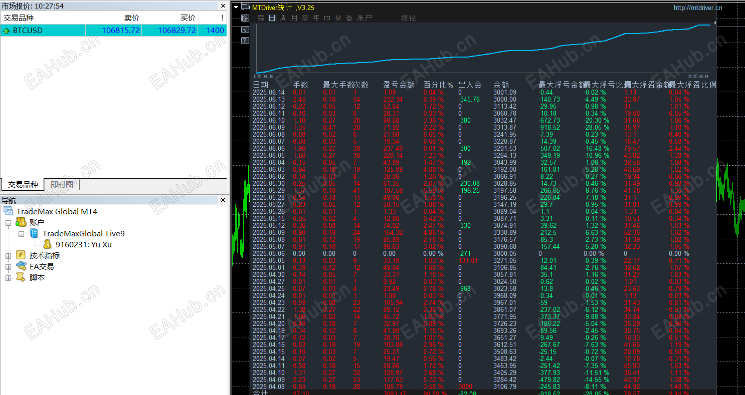
Task: Select the TradeMax Global MT4 tree root
Action: (x=57, y=211)
